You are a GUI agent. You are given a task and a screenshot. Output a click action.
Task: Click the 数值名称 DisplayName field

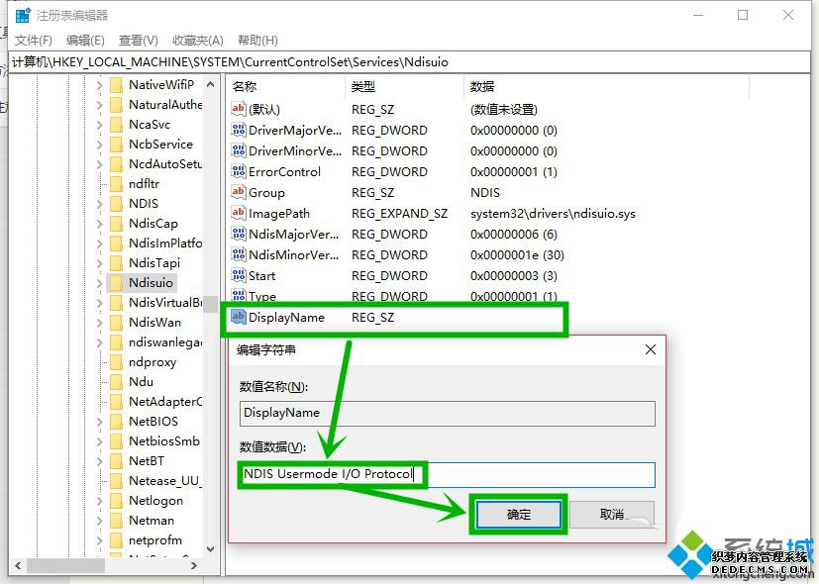pos(447,413)
